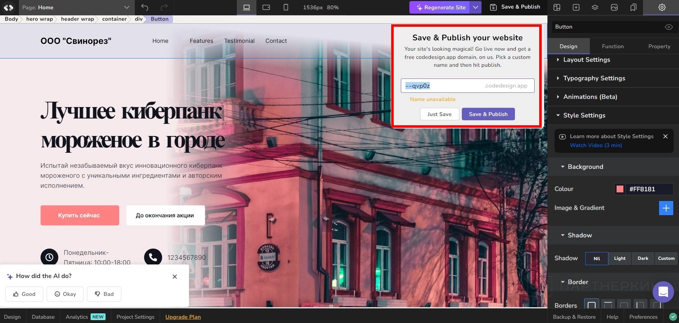This screenshot has height=323, width=679.
Task: Rate the AI as Good
Action: pos(24,294)
